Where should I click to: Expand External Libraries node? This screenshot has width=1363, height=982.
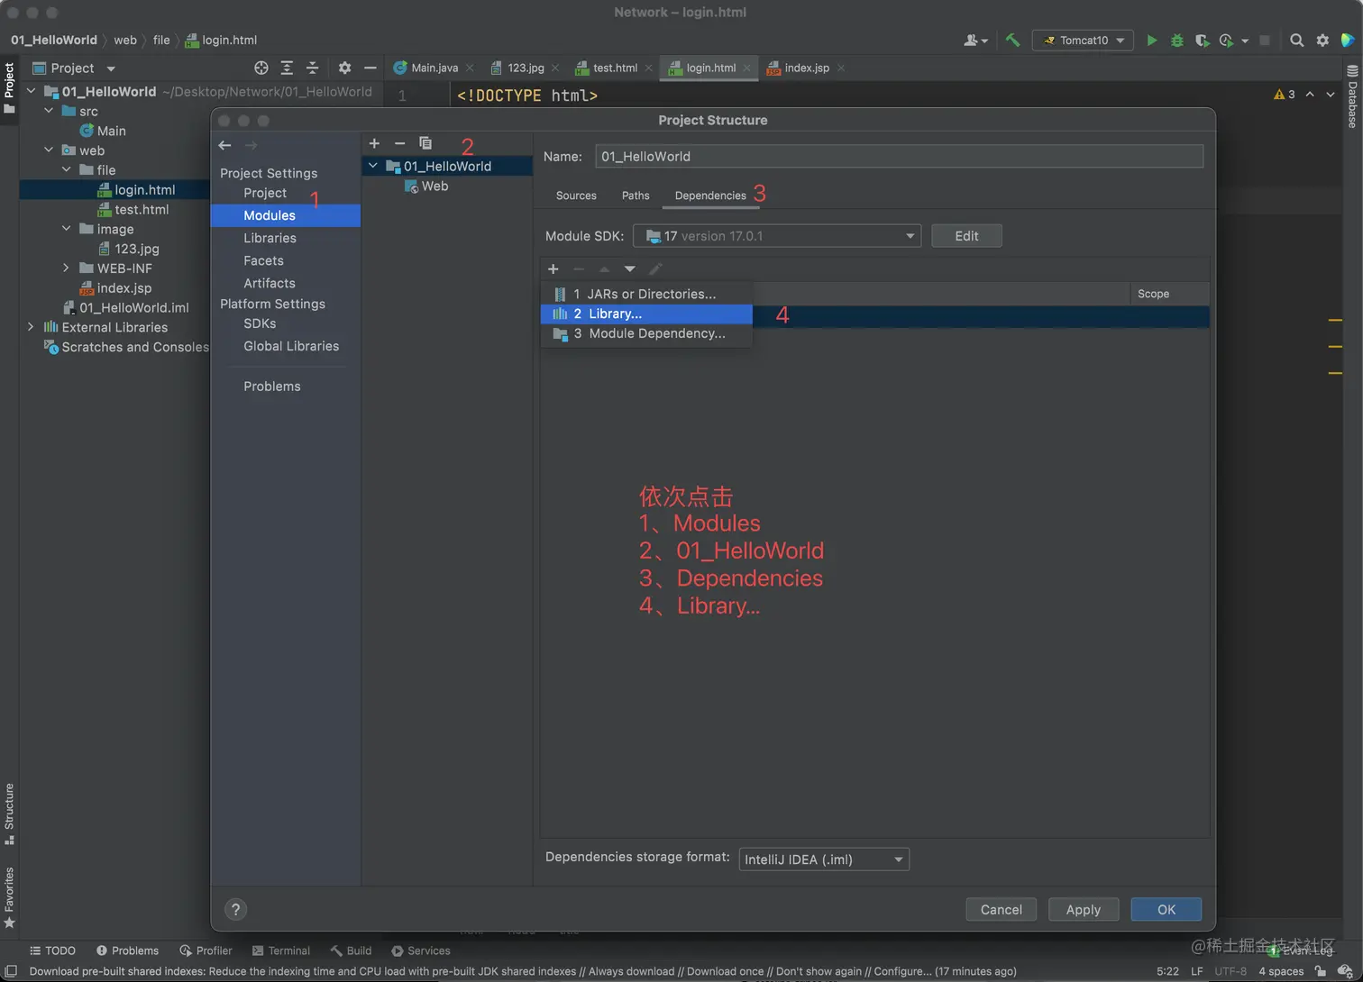click(x=31, y=327)
